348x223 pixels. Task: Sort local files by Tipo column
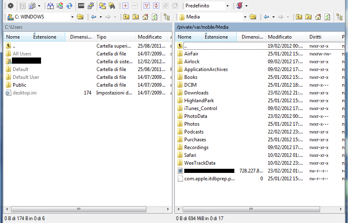102,37
